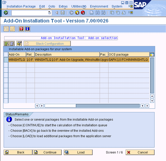Click the WINSHTLQ add-on cell
166x161 pixels.
[17, 60]
